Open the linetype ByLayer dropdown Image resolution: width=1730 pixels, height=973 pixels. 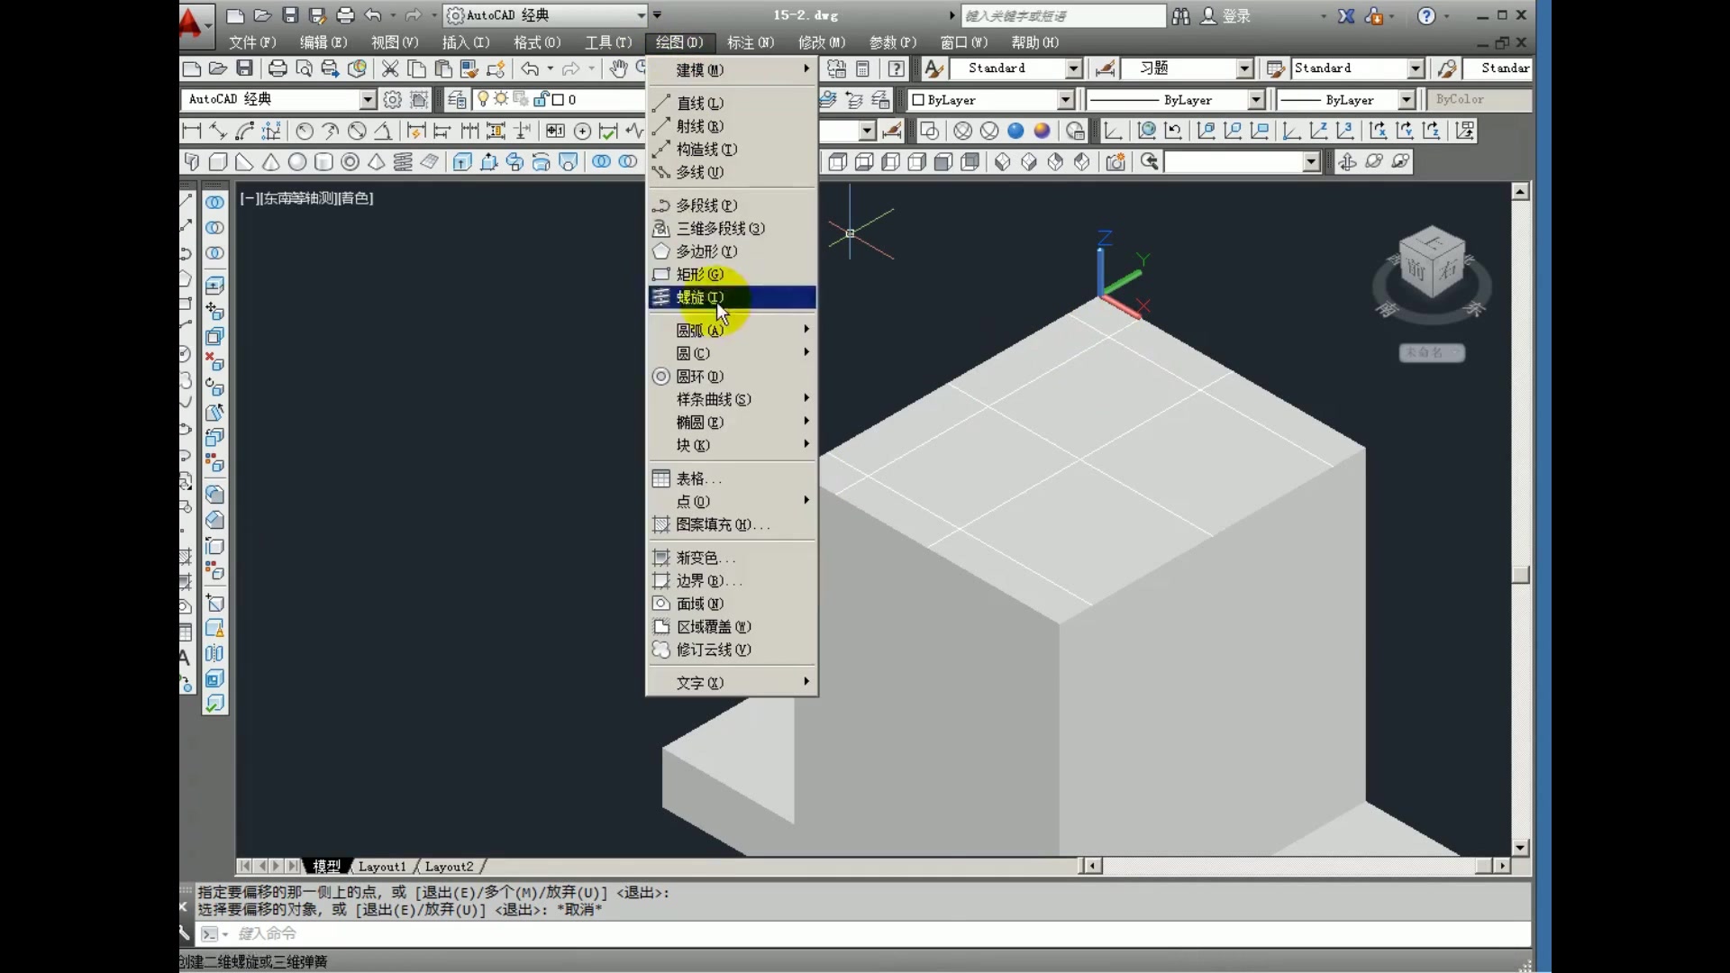[x=1258, y=100]
